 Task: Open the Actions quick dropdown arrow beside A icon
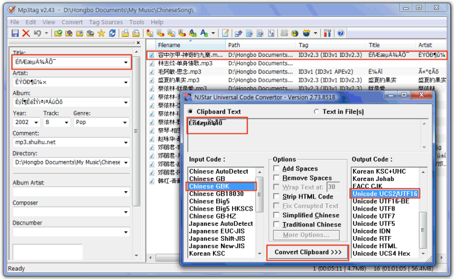pyautogui.click(x=213, y=33)
